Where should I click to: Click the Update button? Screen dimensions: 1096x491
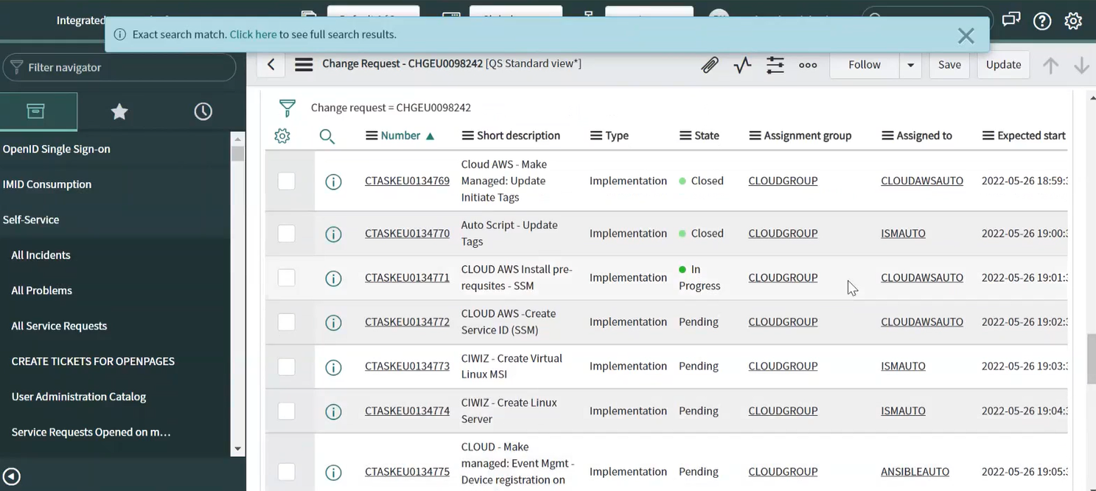coord(1003,65)
